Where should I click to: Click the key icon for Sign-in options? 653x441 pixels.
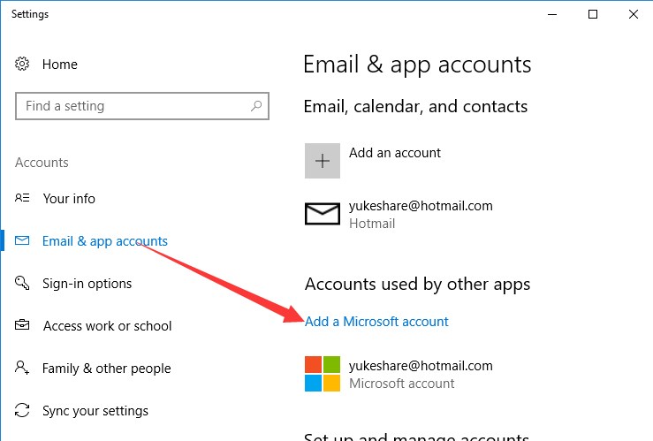pyautogui.click(x=22, y=283)
